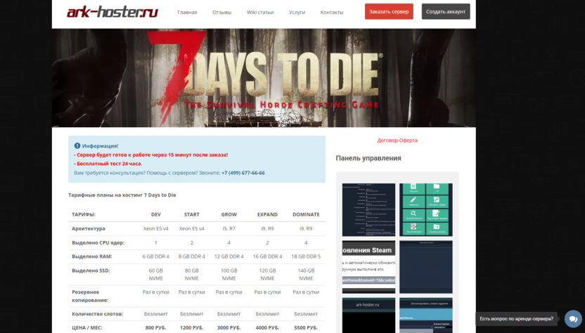The image size is (585, 333).
Task: Click the 'Панель управления' heading
Action: click(x=368, y=158)
